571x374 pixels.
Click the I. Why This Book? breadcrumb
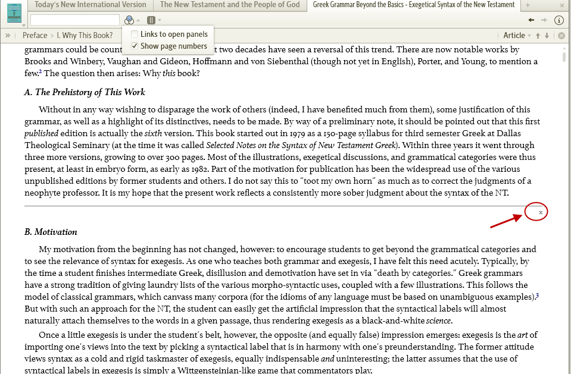click(x=85, y=35)
